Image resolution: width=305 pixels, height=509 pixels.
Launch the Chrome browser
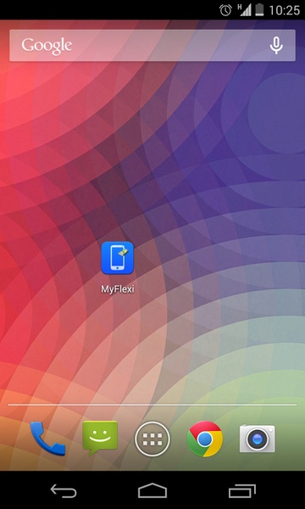[x=205, y=439]
